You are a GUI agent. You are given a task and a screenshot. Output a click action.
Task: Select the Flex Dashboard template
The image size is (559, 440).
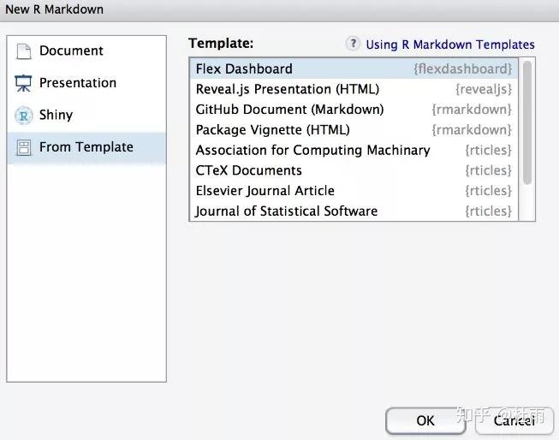tap(244, 68)
